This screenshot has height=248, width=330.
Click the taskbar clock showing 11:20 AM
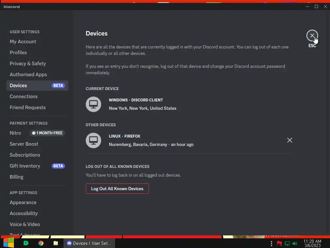312,243
